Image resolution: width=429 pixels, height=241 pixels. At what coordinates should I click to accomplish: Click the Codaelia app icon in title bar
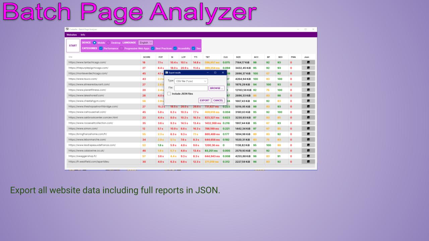tap(67, 29)
